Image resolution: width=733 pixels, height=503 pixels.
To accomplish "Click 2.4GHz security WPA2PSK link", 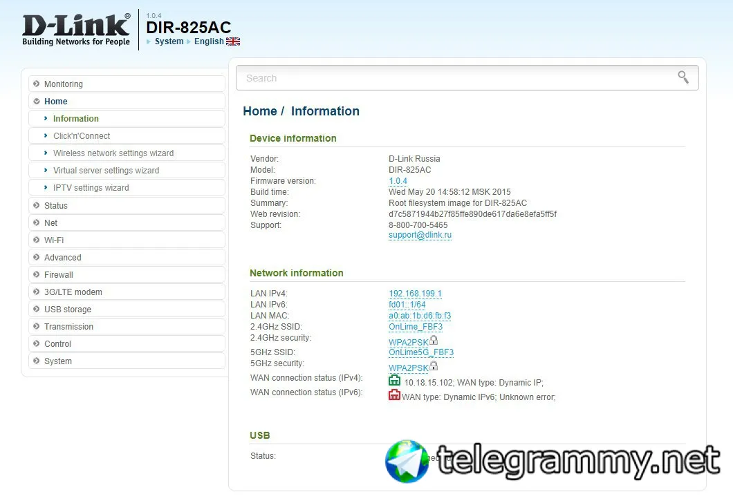I will point(408,342).
